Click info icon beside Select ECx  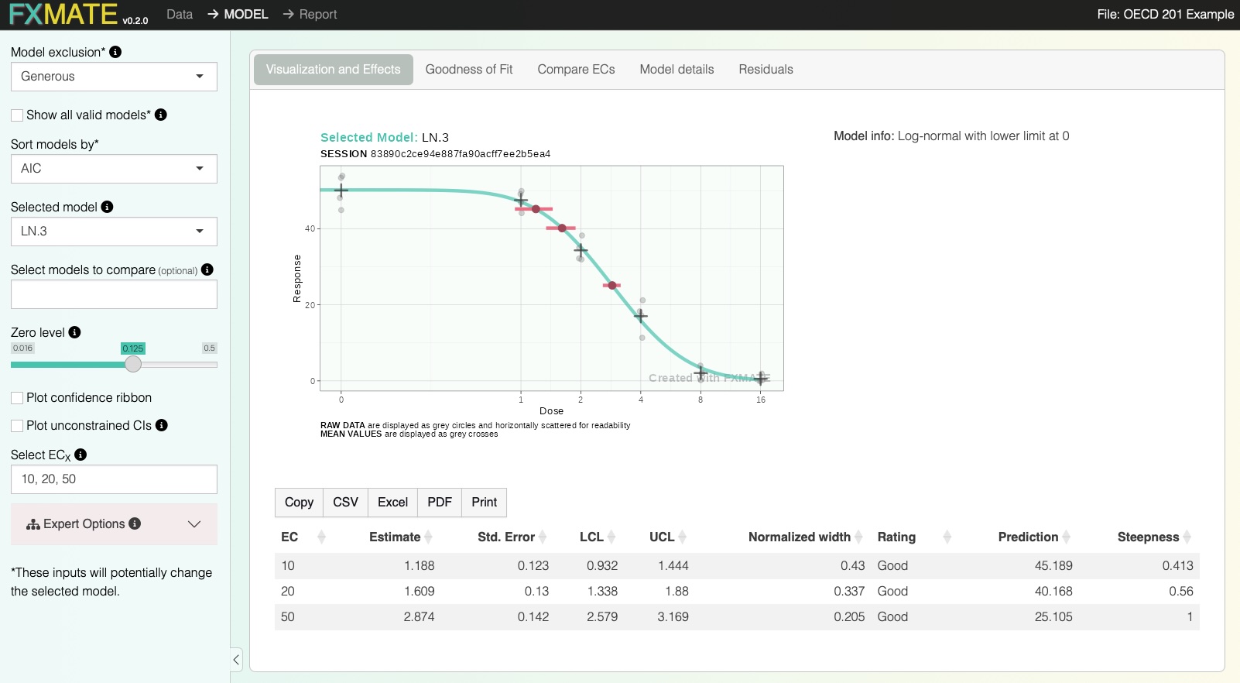[x=80, y=455]
